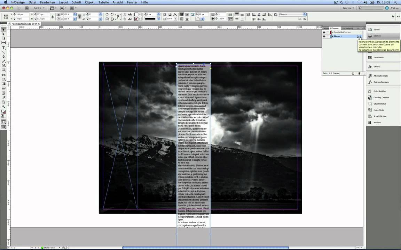Image resolution: width=401 pixels, height=250 pixels.
Task: Click the rotate 90° counter-clockwise icon
Action: tap(112, 14)
